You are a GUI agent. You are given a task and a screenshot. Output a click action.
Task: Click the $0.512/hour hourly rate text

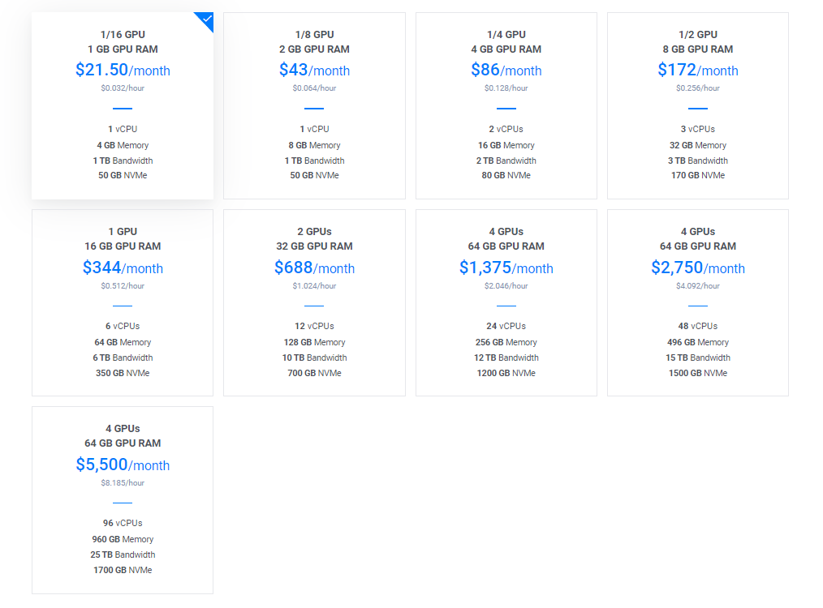click(123, 285)
